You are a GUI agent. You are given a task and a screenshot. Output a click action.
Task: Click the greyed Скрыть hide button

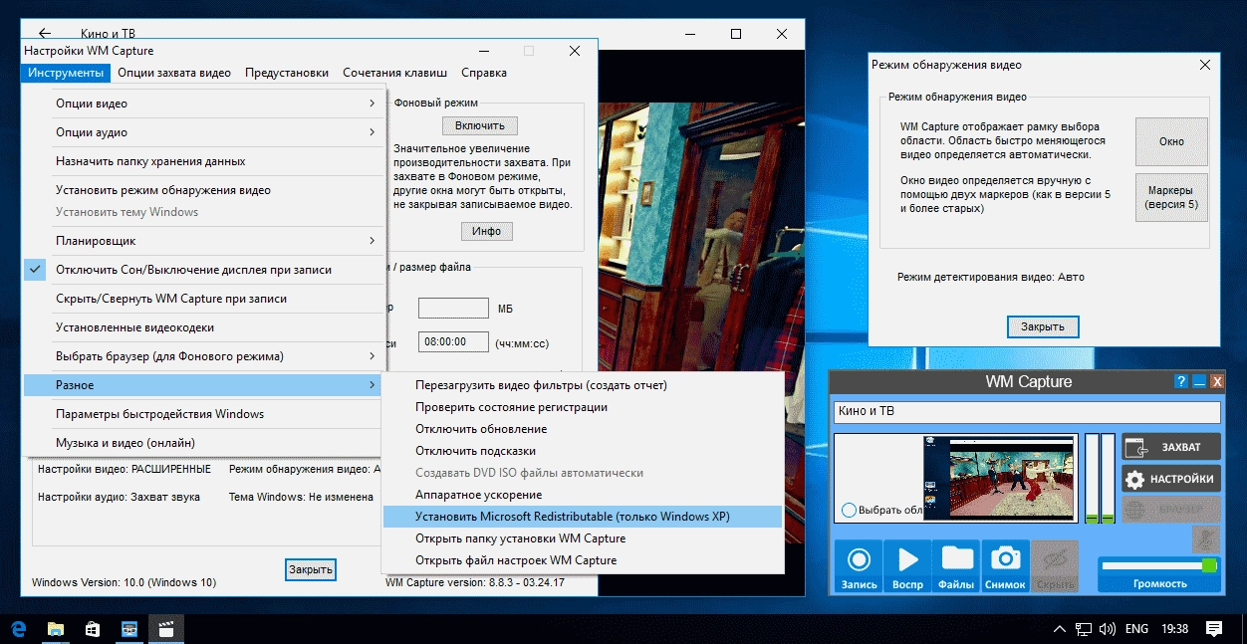[1054, 566]
